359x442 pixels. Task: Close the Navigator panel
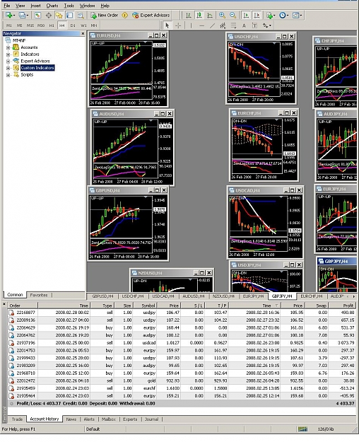(x=83, y=33)
